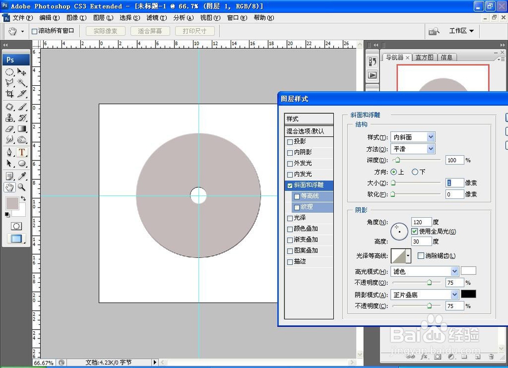
Task: Open 方法 dropdown (平滑)
Action: [x=412, y=149]
